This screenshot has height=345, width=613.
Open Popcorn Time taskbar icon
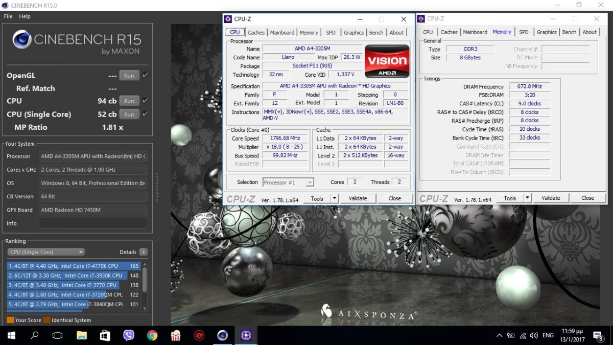click(175, 336)
